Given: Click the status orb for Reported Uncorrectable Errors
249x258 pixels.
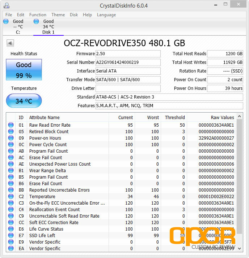Looking at the screenshot, I should (x=11, y=190).
